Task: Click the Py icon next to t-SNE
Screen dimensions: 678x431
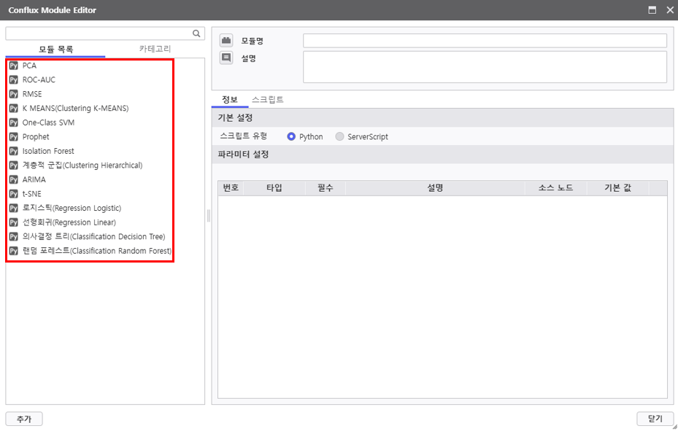Action: click(13, 194)
